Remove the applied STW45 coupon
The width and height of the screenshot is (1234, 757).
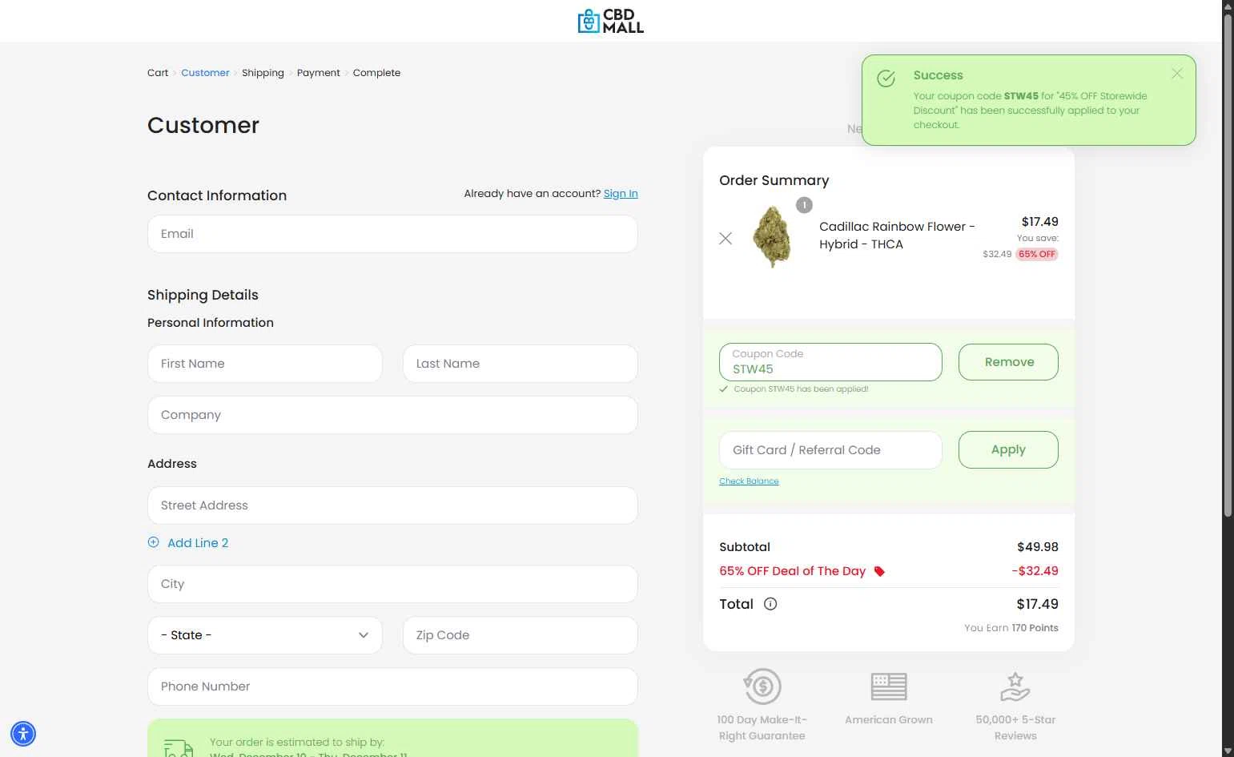[x=1008, y=362]
